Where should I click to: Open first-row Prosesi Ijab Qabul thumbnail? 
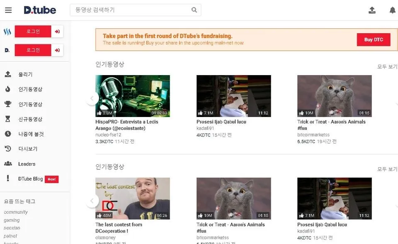(233, 96)
